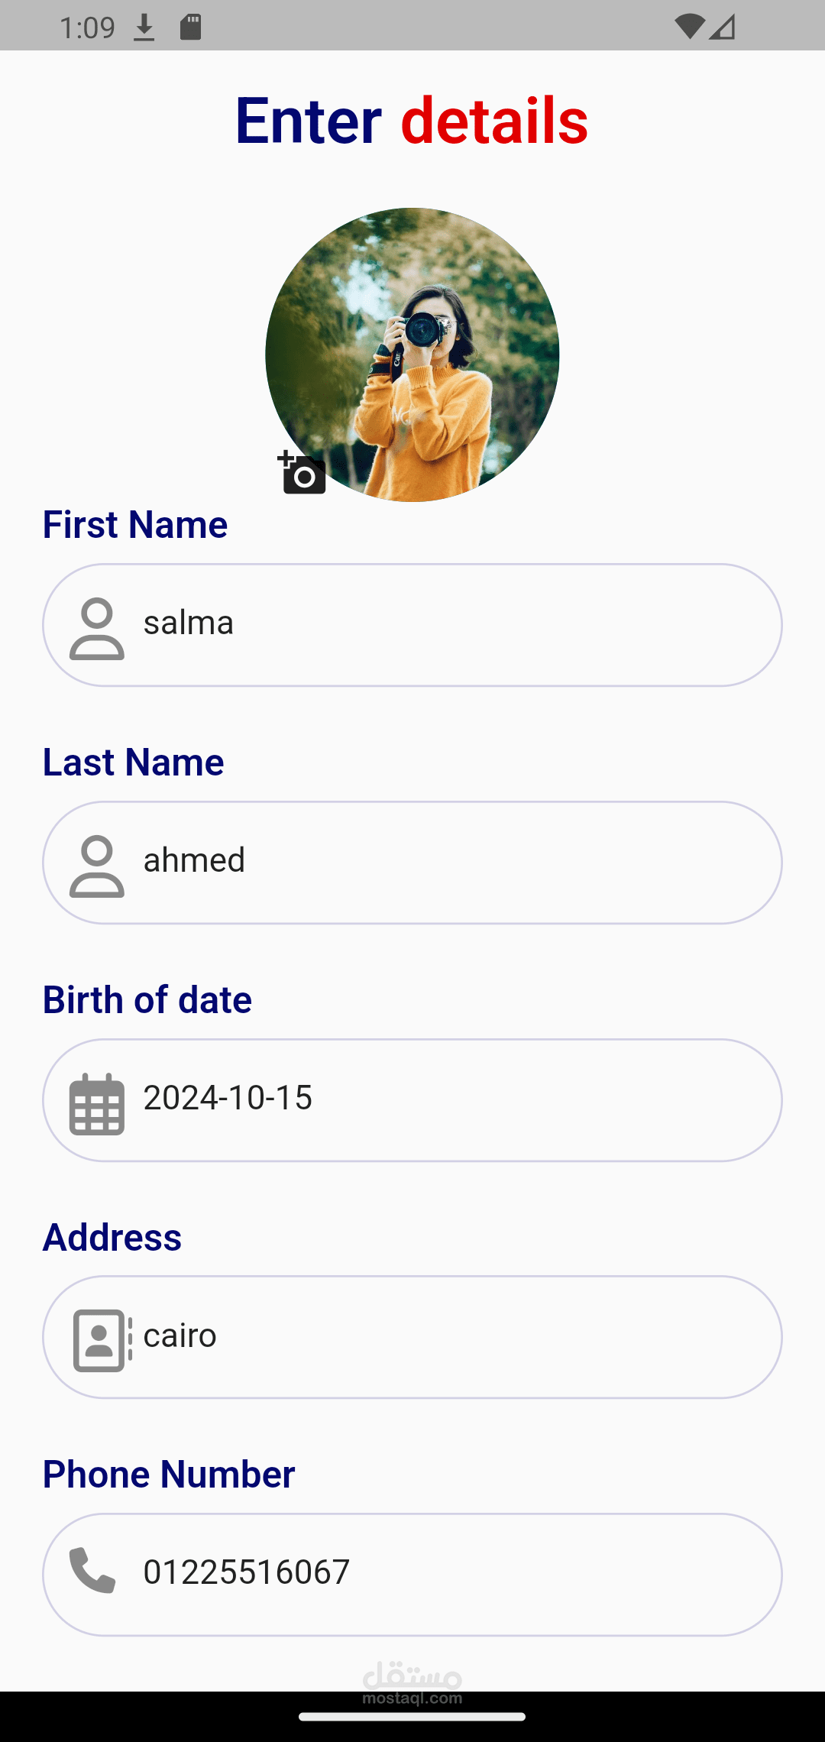Edit the Last Name field containing ahmed
The height and width of the screenshot is (1742, 825).
[x=458, y=863]
